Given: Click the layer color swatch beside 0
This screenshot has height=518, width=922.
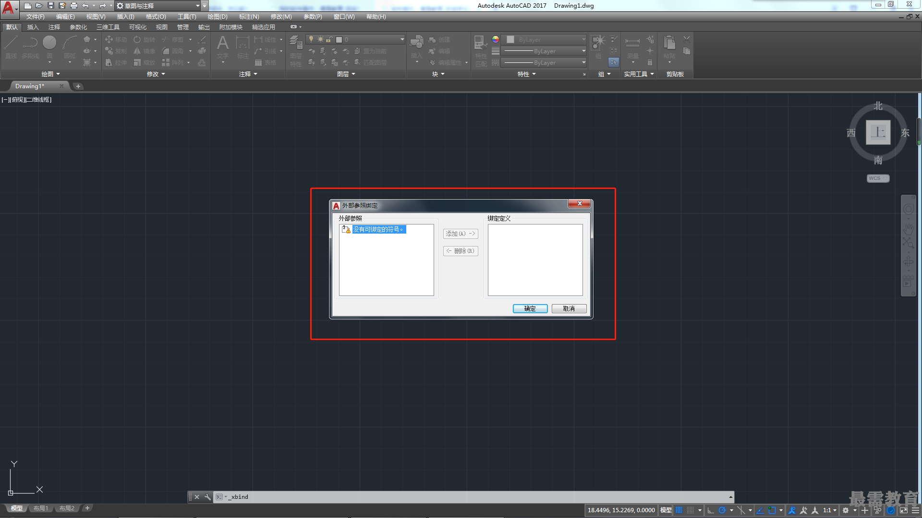Looking at the screenshot, I should [339, 40].
